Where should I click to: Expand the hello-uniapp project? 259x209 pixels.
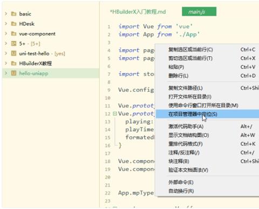6,73
